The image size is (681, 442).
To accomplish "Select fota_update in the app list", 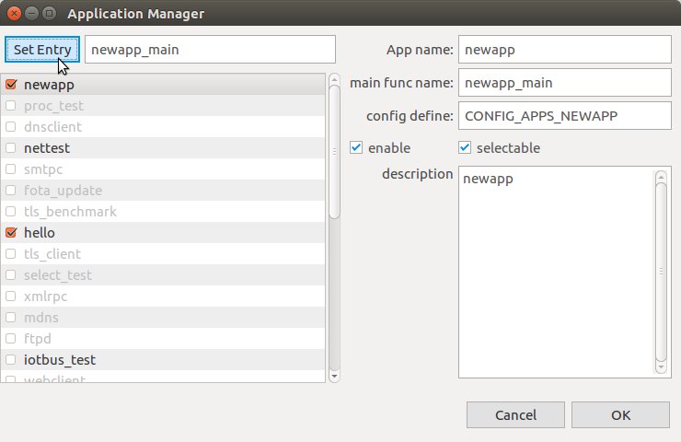I will pos(63,191).
